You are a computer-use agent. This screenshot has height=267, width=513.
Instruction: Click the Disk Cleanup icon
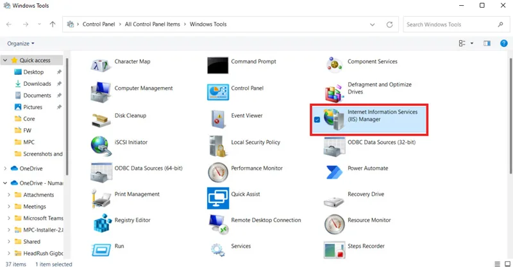click(x=101, y=120)
